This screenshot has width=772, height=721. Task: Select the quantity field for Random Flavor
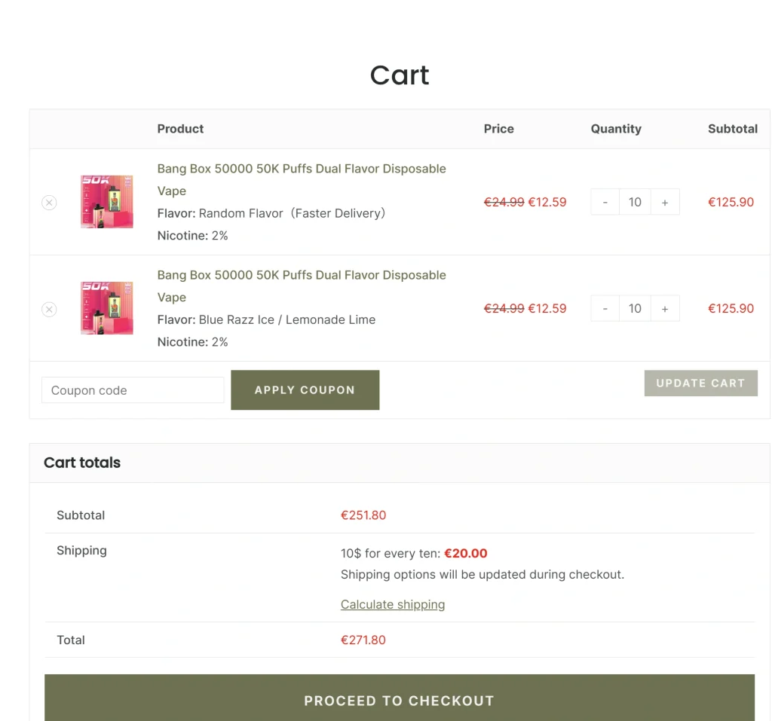[635, 202]
